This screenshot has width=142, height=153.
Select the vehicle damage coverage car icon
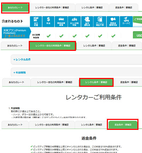(x=61, y=22)
